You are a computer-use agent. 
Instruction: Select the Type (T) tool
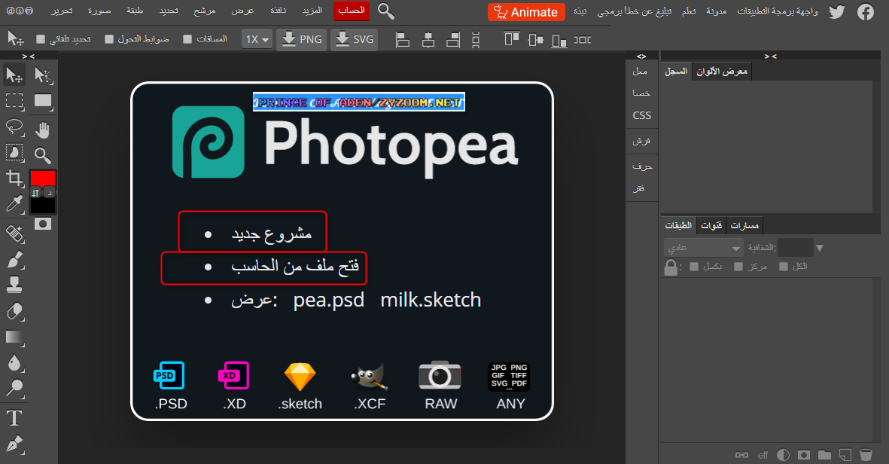coord(14,418)
